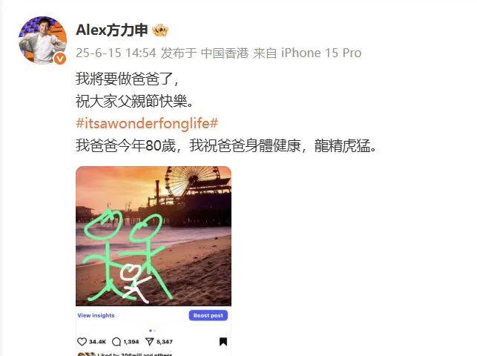Screen dimensions: 477x356
Task: Select the second carousel dot indicator
Action: pyautogui.click(x=155, y=331)
